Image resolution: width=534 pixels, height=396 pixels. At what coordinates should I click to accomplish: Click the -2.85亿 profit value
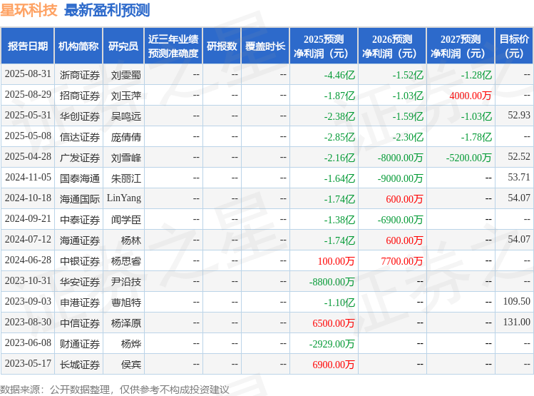click(339, 137)
